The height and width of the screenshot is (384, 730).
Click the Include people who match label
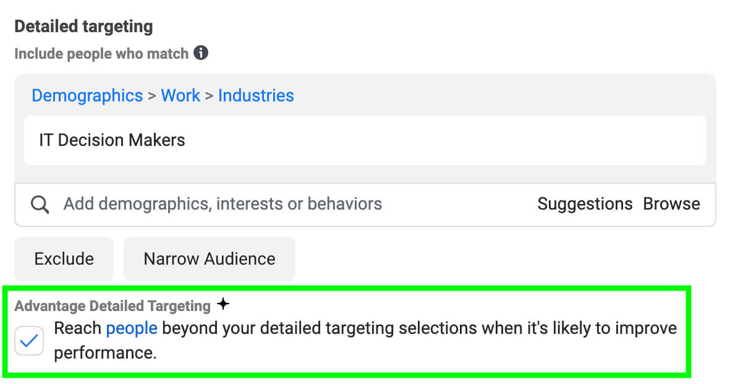(101, 54)
